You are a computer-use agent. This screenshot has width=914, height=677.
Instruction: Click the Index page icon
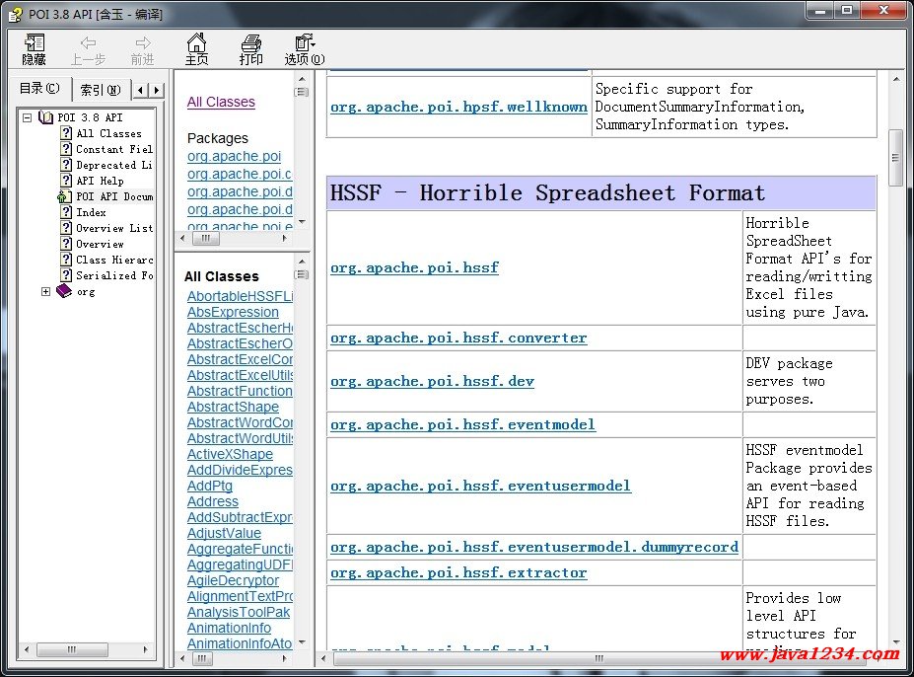[x=66, y=212]
